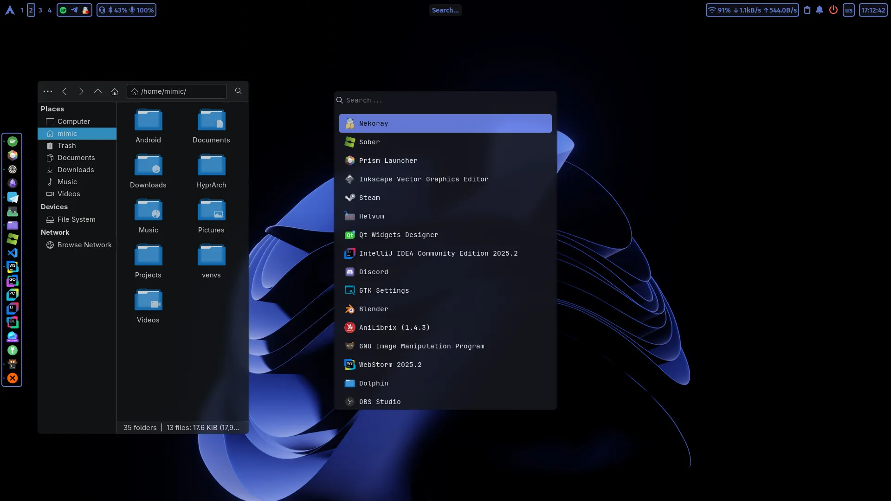Switch to workspace 3

[40, 10]
